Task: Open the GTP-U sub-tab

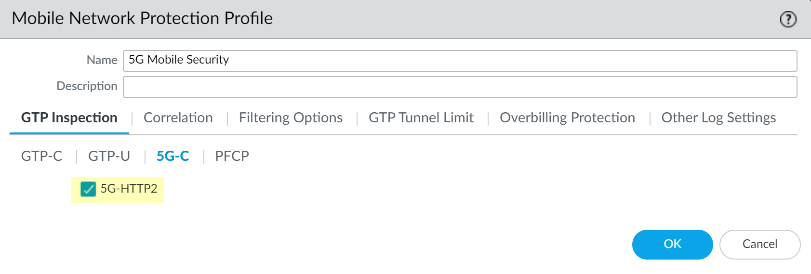Action: (x=109, y=156)
